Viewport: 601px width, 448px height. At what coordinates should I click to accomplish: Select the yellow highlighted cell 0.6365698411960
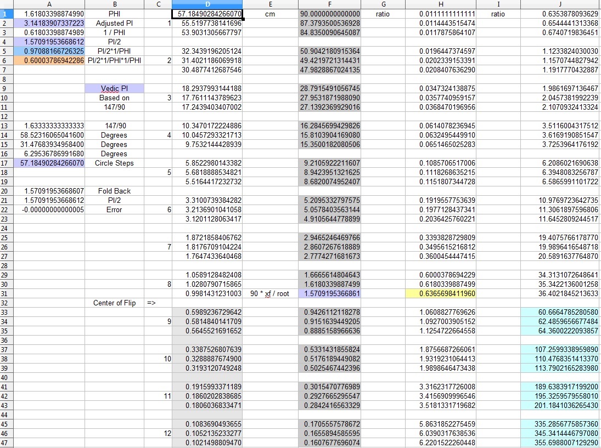click(x=441, y=293)
